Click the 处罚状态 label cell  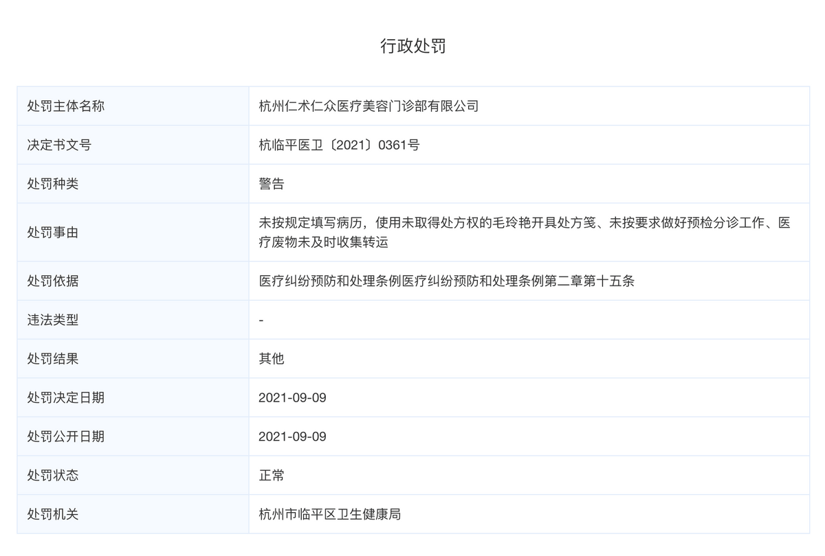pyautogui.click(x=53, y=475)
